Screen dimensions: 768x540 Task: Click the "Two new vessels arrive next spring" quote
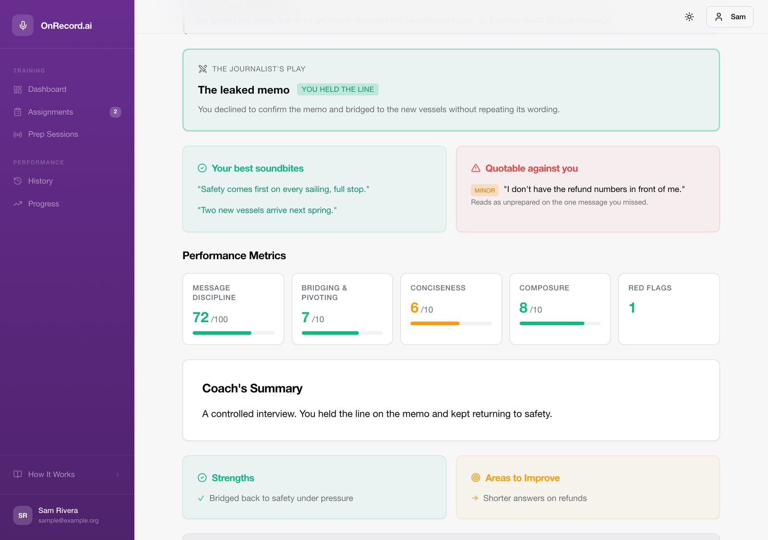point(267,210)
